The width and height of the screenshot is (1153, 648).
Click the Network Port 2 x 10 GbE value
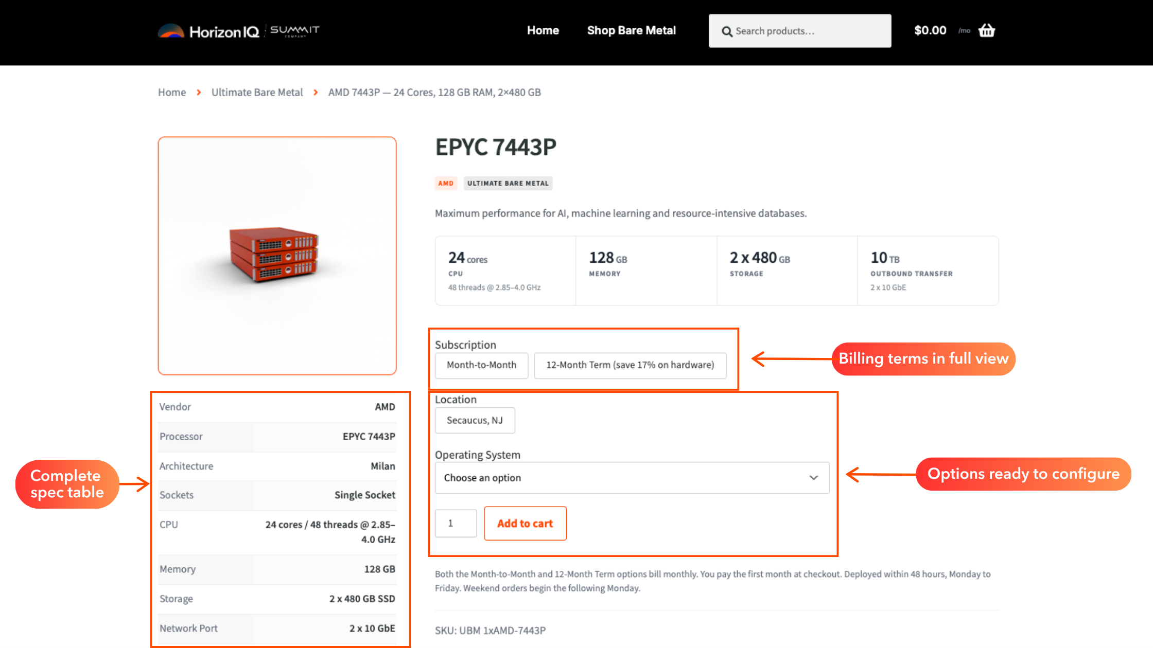(372, 628)
